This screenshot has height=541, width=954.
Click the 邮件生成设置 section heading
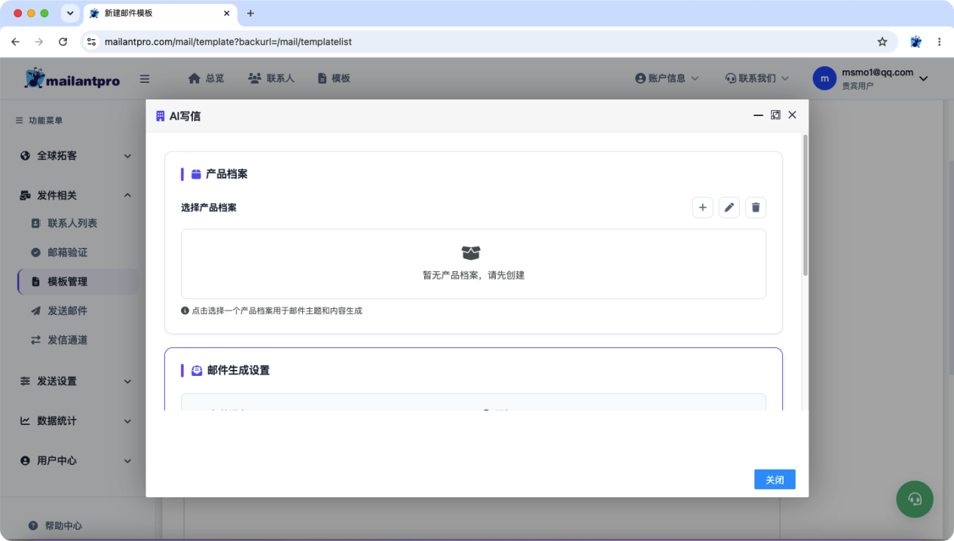(x=238, y=371)
